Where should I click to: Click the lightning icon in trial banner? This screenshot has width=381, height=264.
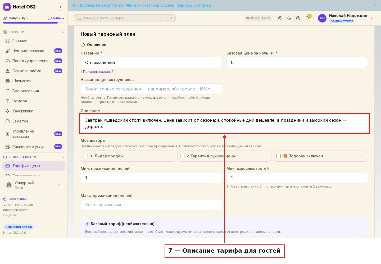[x=74, y=5]
